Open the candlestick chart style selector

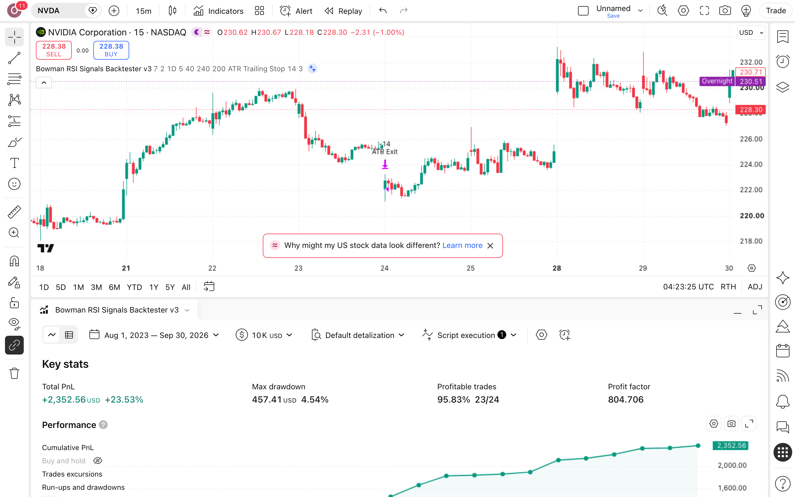coord(173,11)
